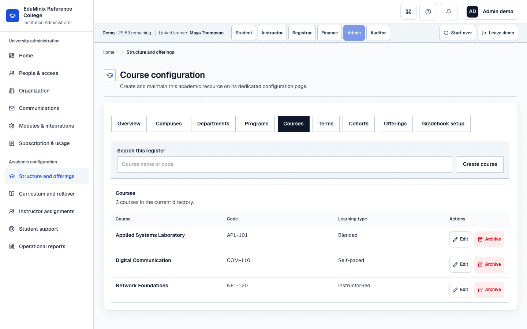The height and width of the screenshot is (329, 527).
Task: Open the Terms tab
Action: (x=326, y=124)
